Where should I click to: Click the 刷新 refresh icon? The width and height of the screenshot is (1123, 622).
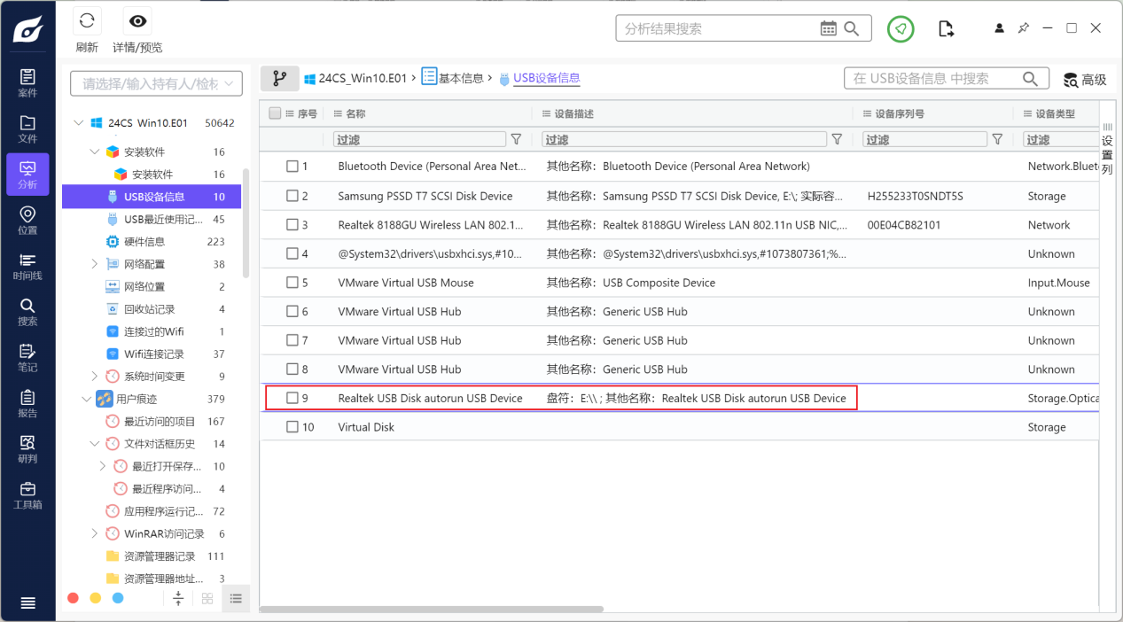point(86,21)
